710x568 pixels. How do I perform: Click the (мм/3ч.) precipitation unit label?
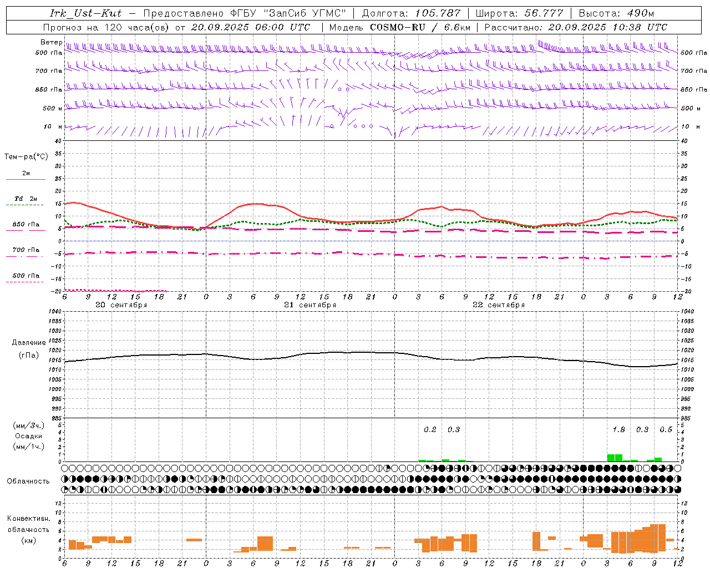click(29, 425)
